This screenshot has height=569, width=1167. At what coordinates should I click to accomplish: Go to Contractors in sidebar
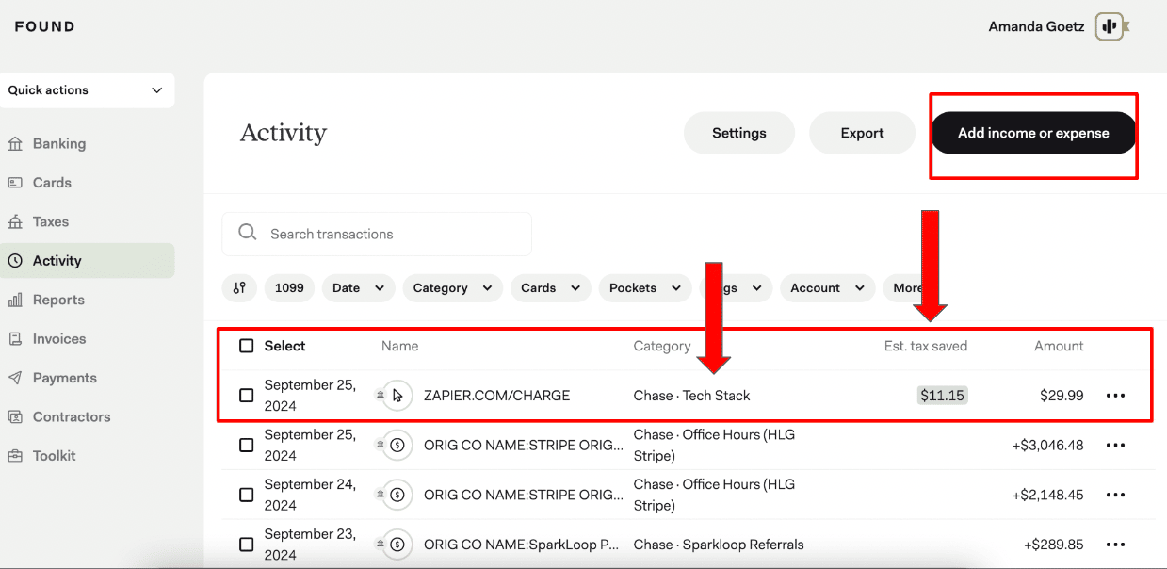72,417
